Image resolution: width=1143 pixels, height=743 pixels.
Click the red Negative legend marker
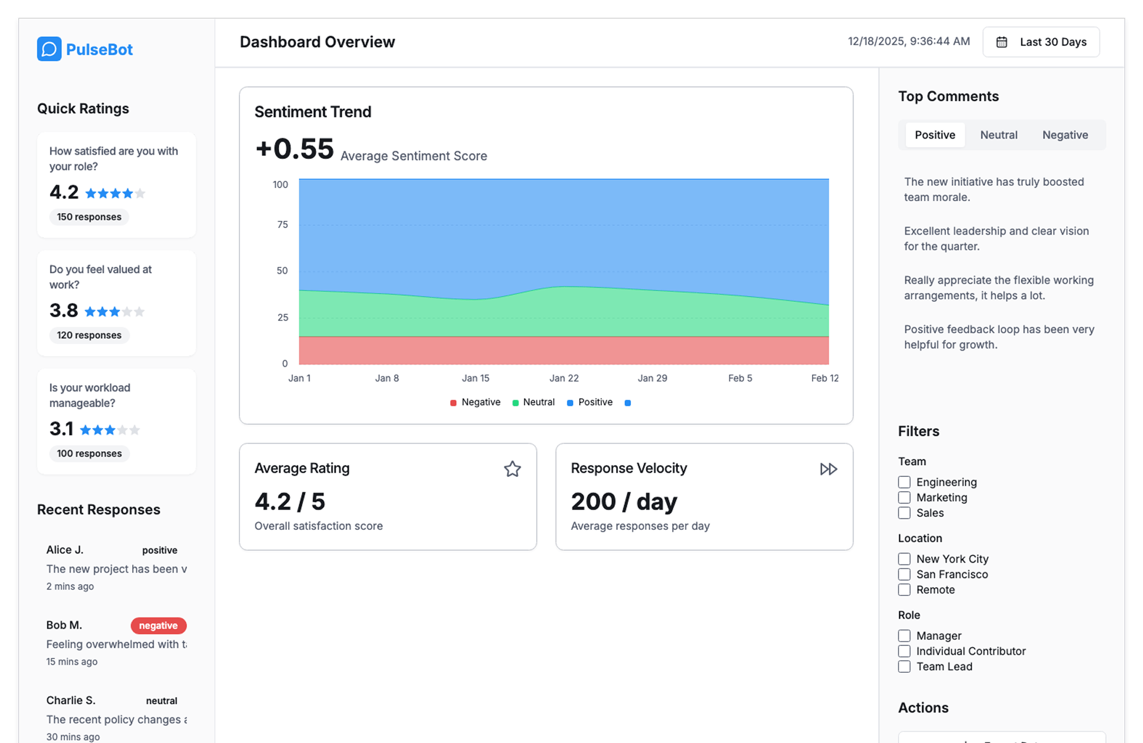(x=454, y=403)
